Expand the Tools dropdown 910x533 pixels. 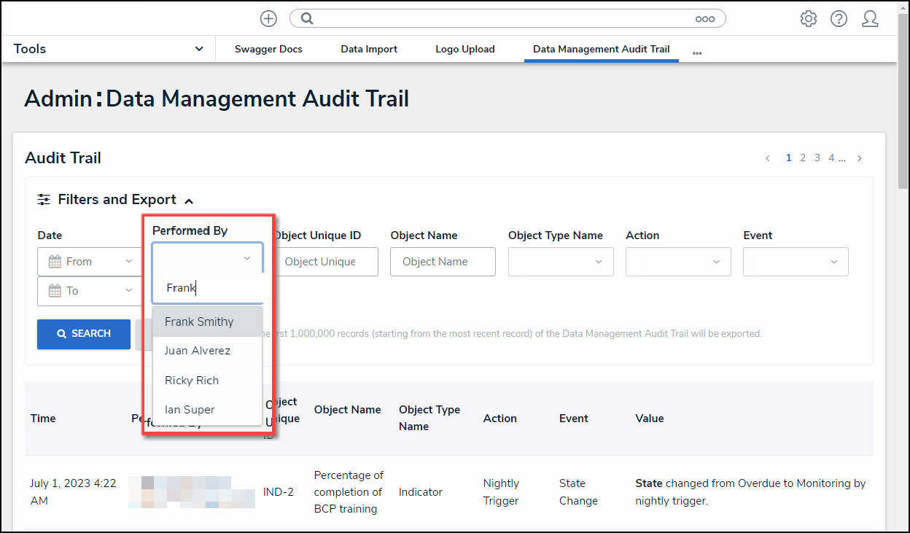coord(199,49)
